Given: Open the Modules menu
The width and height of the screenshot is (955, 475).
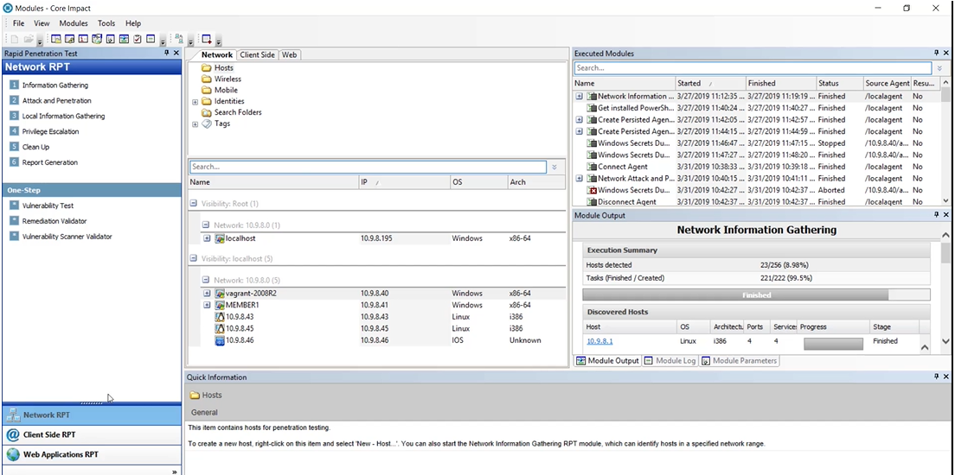Looking at the screenshot, I should coord(74,23).
